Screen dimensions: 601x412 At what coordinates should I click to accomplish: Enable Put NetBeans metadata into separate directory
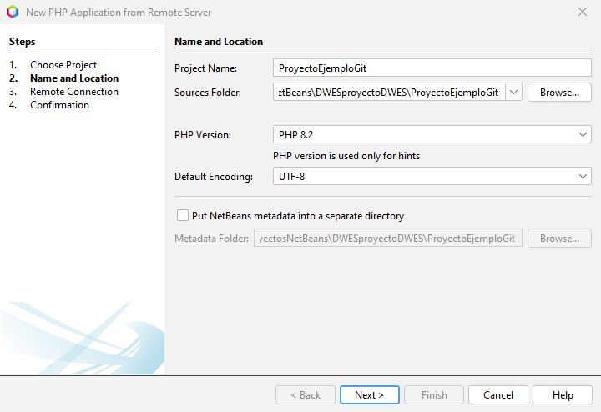(x=183, y=215)
